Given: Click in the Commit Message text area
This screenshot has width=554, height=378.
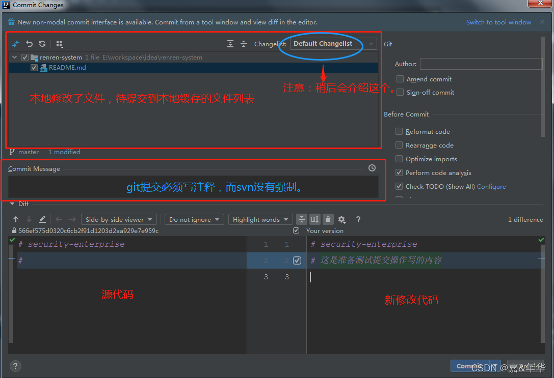Looking at the screenshot, I should (x=193, y=187).
